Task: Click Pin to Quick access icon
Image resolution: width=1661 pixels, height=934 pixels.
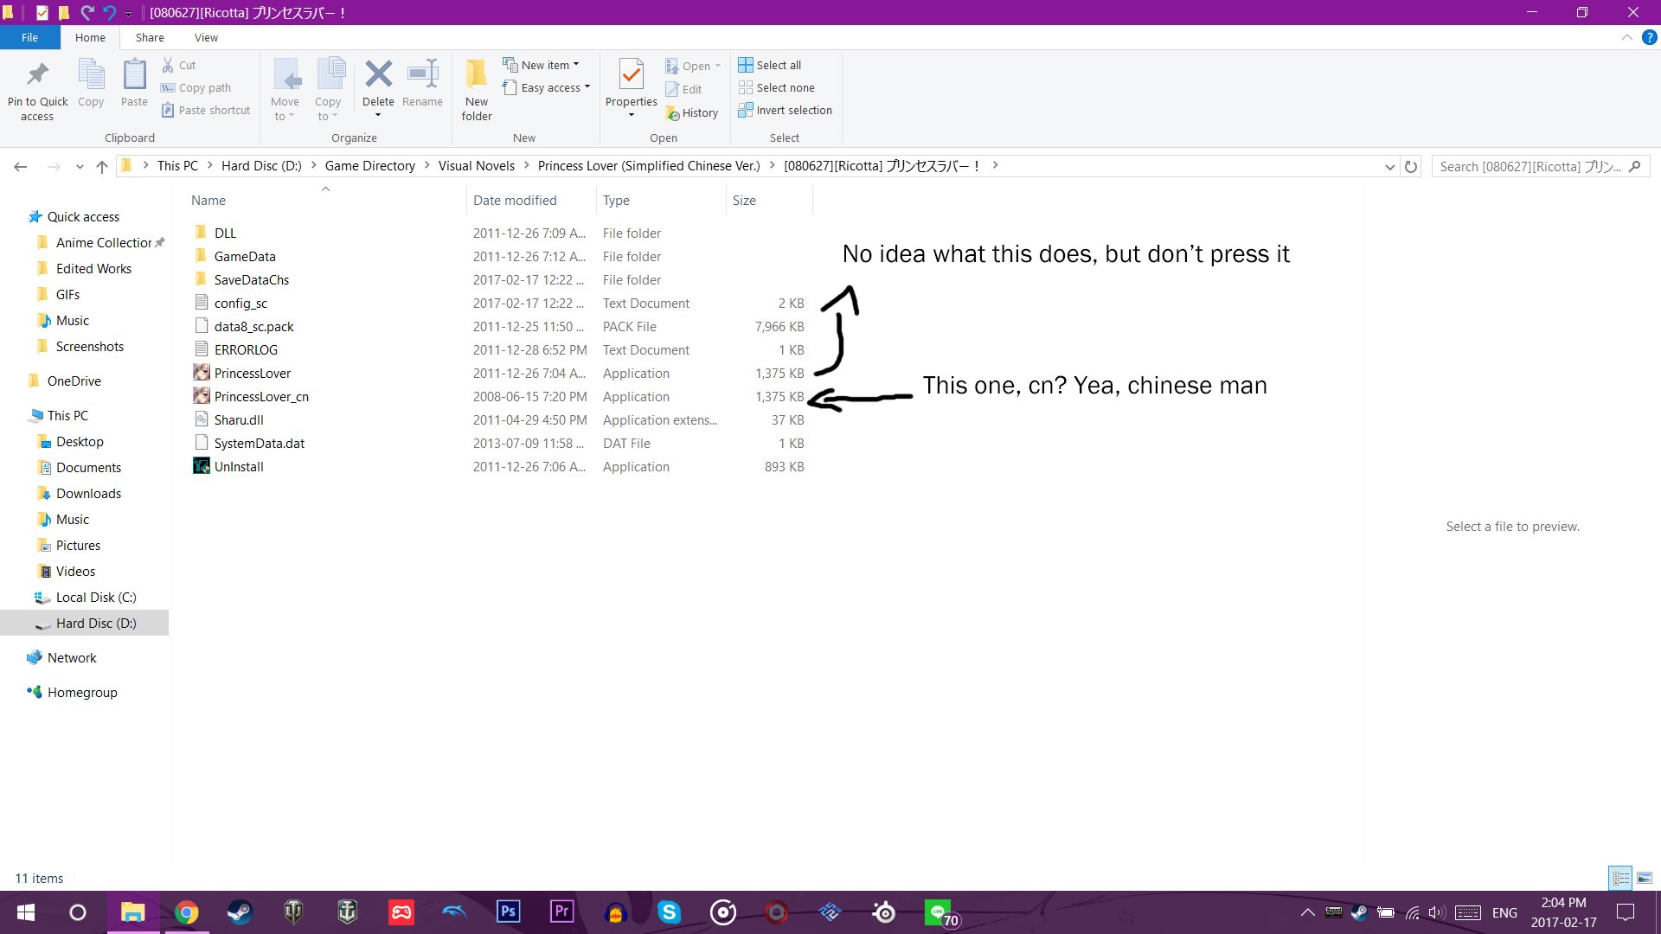Action: pyautogui.click(x=37, y=75)
